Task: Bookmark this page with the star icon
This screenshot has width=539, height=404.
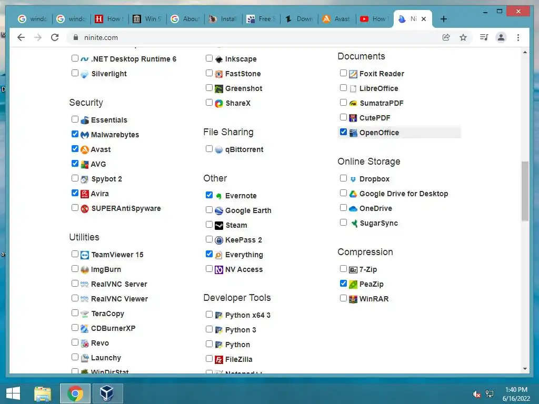Action: [x=463, y=37]
